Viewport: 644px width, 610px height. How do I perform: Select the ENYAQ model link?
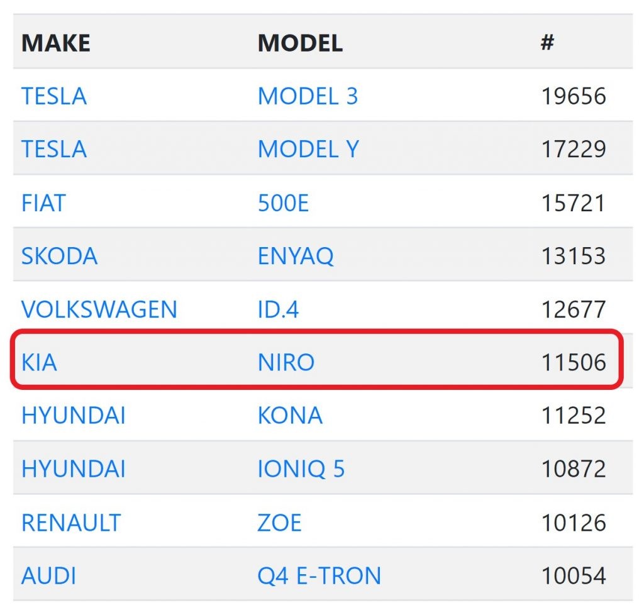[296, 256]
